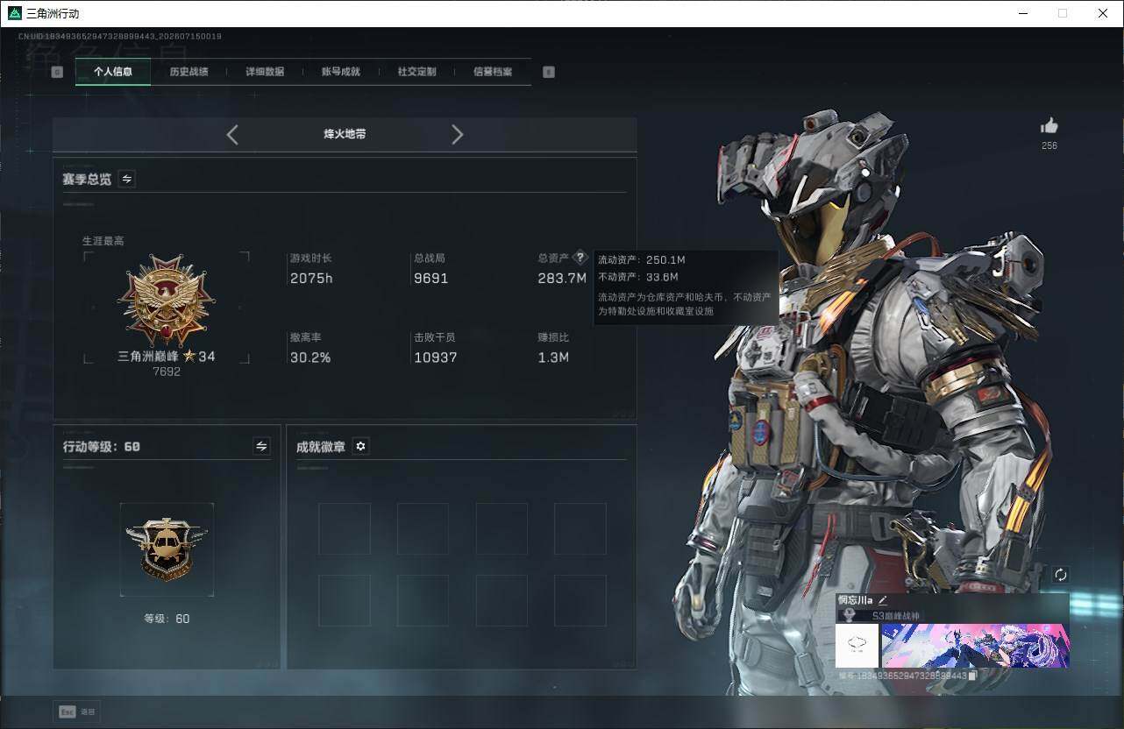Viewport: 1124px width, 729px height.
Task: Click the 总资产 value 283.7M
Action: 562,278
